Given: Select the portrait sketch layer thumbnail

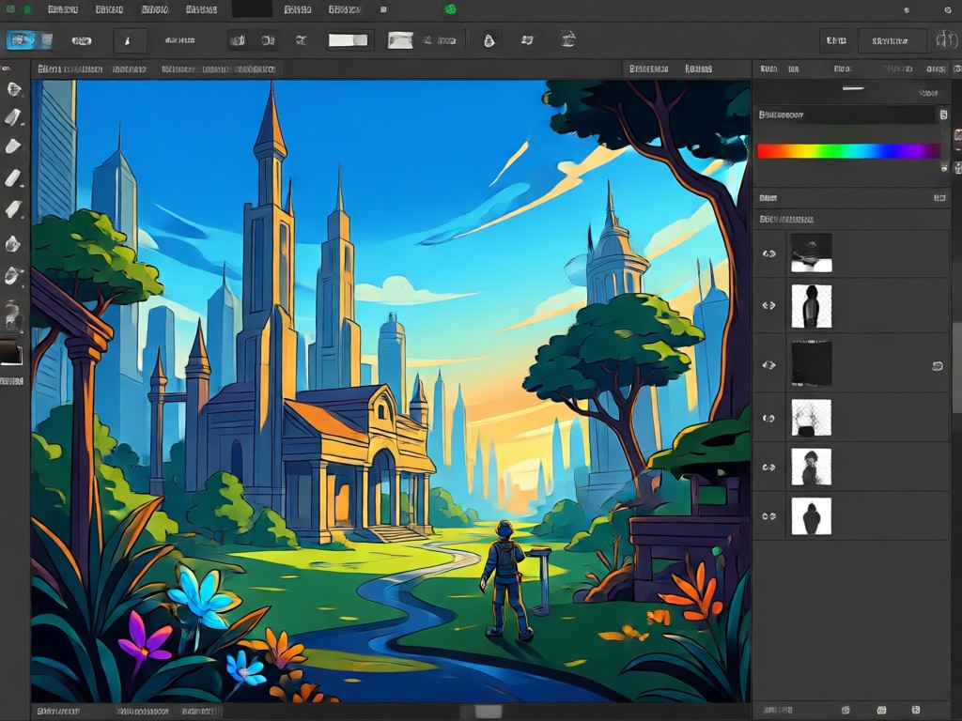Looking at the screenshot, I should (x=811, y=468).
